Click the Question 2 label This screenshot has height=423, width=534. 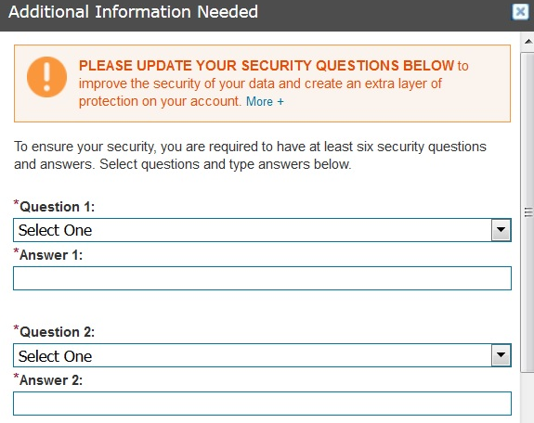[x=54, y=332]
